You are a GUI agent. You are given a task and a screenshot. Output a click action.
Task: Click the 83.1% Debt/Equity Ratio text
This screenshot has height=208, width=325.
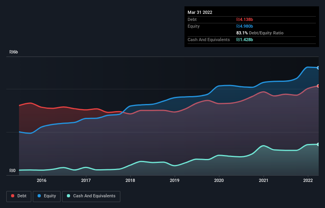pyautogui.click(x=260, y=33)
